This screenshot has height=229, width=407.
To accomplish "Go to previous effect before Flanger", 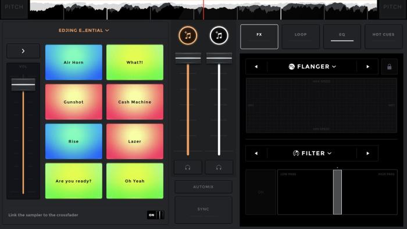I will coord(256,67).
